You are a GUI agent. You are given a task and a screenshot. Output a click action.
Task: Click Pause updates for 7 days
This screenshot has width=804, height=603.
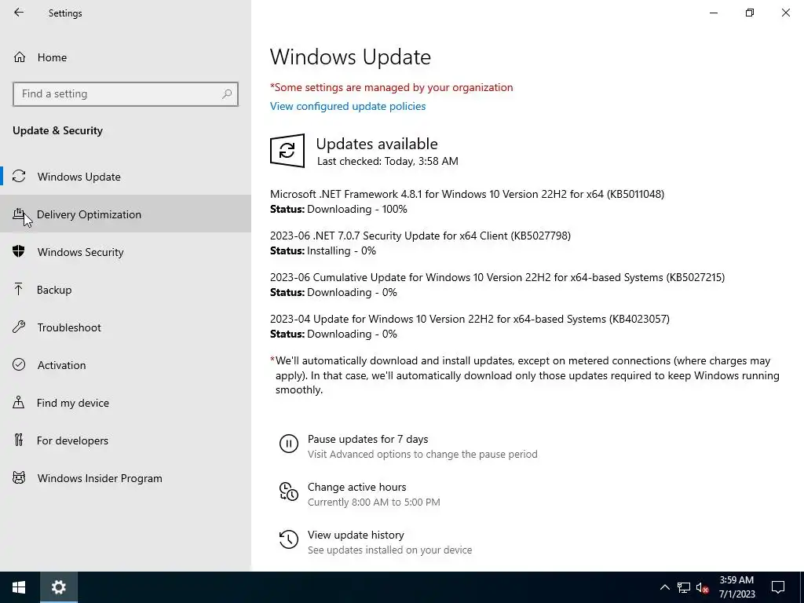pos(367,439)
